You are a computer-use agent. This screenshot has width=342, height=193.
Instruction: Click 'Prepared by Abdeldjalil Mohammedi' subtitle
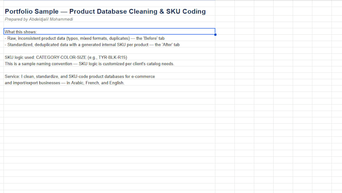[39, 19]
